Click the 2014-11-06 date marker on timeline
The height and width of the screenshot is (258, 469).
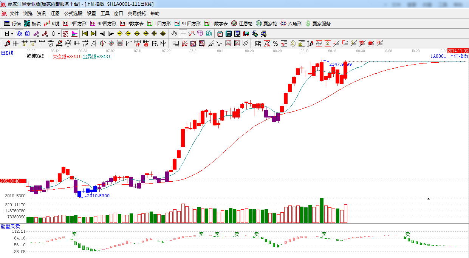tap(458, 51)
